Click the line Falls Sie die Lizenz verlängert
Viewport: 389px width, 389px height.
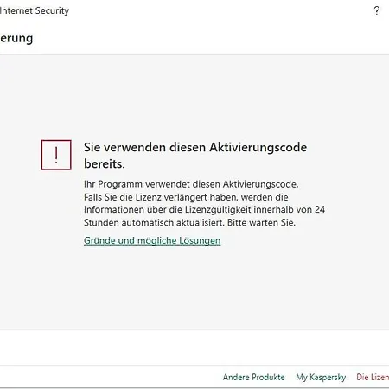186,197
